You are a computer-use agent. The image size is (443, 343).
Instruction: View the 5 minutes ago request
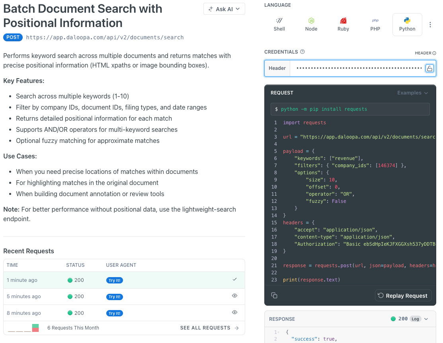click(x=234, y=296)
